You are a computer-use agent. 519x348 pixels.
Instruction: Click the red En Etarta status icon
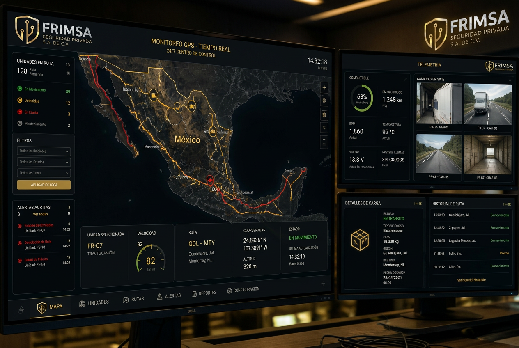[20, 112]
